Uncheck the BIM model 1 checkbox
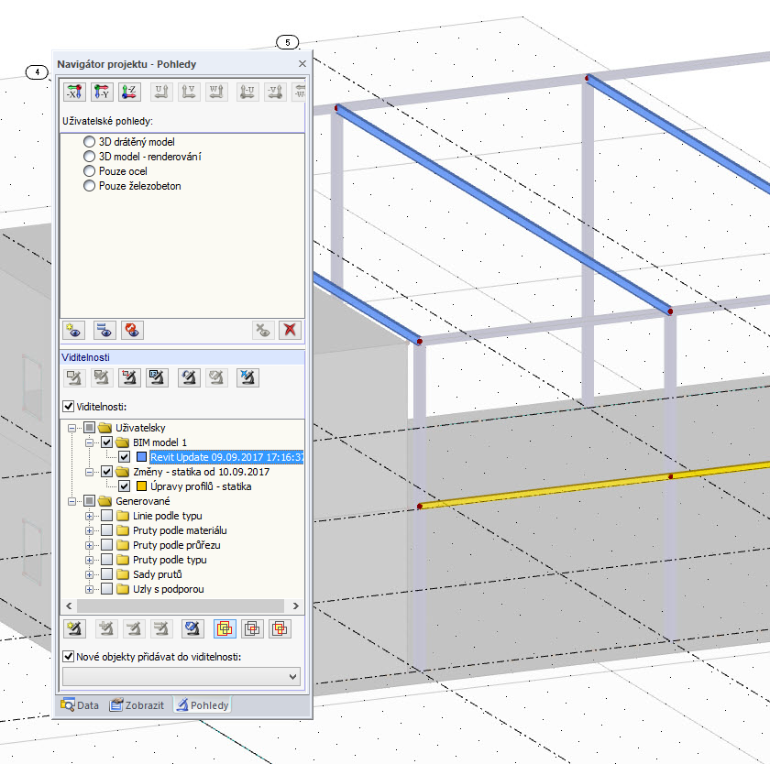This screenshot has width=770, height=764. pos(106,442)
